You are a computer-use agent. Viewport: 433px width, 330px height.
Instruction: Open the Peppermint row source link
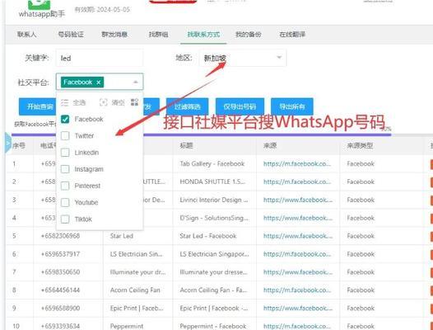pos(297,326)
